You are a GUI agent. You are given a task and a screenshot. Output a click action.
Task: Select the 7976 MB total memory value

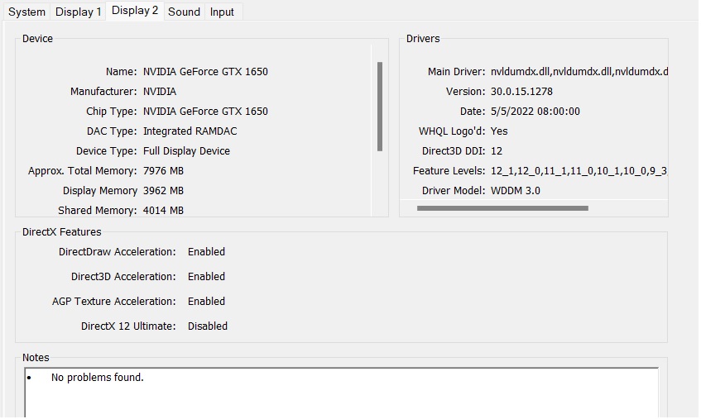click(x=163, y=171)
